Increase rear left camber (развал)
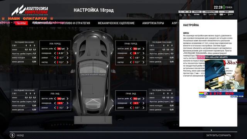The image size is (247, 139). pyautogui.click(x=68, y=108)
